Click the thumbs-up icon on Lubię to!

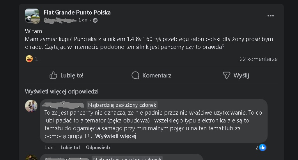(x=53, y=75)
